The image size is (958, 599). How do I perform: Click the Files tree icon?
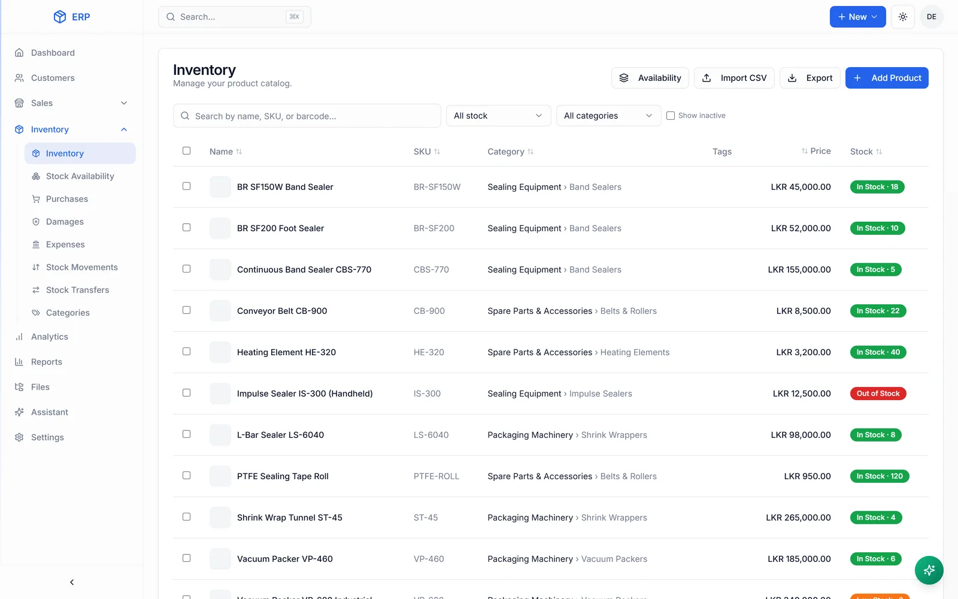pyautogui.click(x=19, y=387)
